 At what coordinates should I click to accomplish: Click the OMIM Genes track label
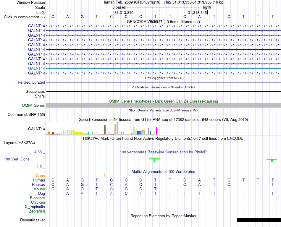tap(33, 105)
